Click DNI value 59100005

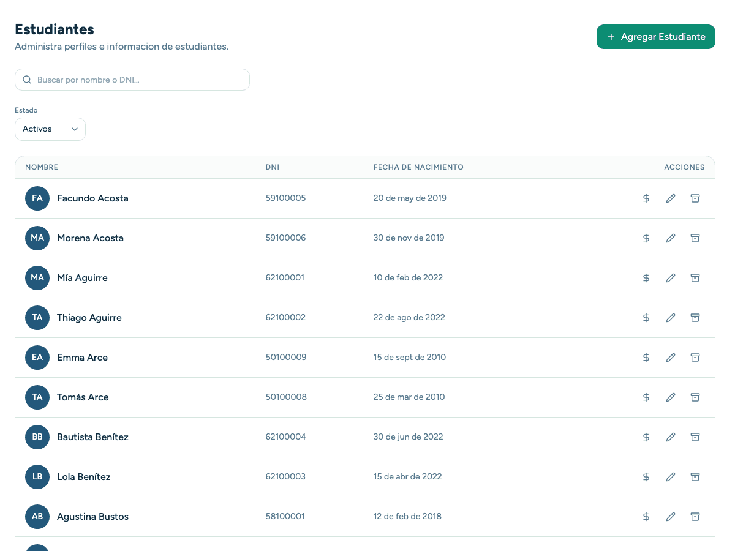285,198
